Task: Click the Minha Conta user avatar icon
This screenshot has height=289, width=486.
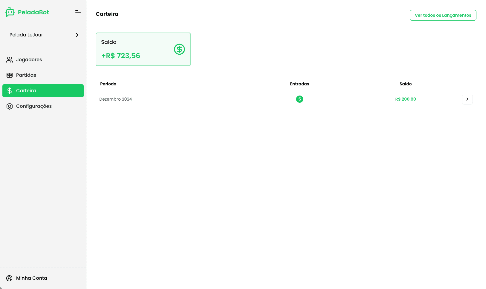Action: point(10,278)
